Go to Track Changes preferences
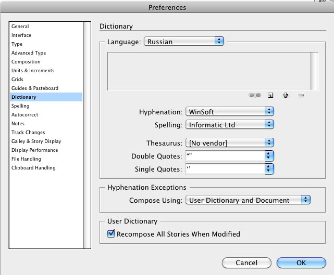 click(x=28, y=133)
